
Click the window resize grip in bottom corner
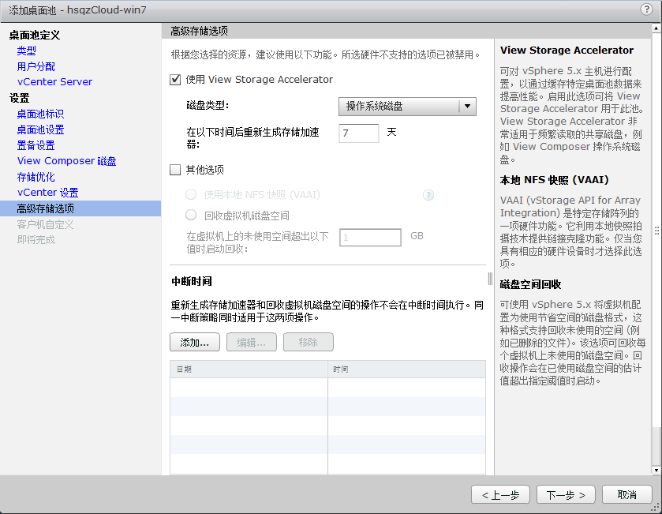point(656,508)
